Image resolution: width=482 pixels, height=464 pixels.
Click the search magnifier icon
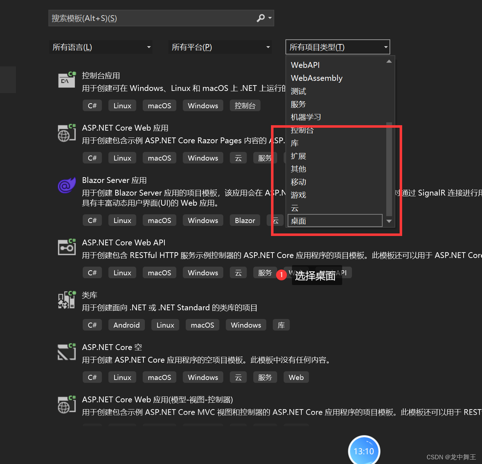pyautogui.click(x=261, y=18)
